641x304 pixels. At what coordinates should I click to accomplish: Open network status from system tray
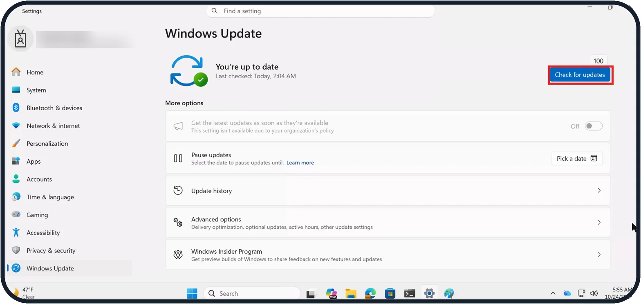581,293
